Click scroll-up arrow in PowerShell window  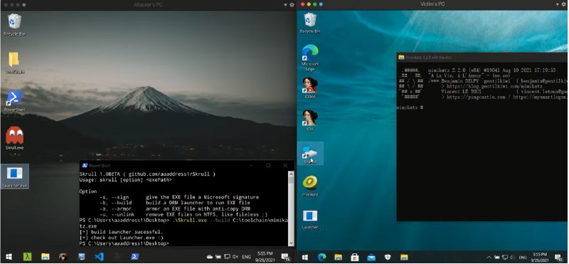click(291, 174)
